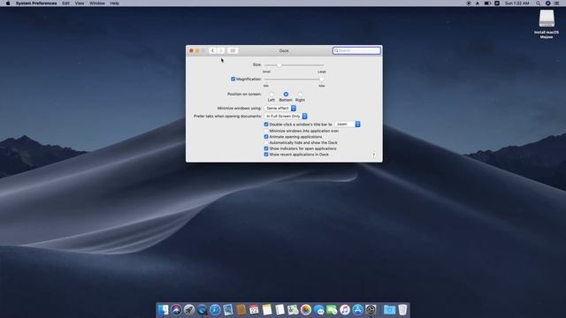Open Launchpad rocket icon in the Dock
Screen dimensions: 566x318
[x=189, y=310]
